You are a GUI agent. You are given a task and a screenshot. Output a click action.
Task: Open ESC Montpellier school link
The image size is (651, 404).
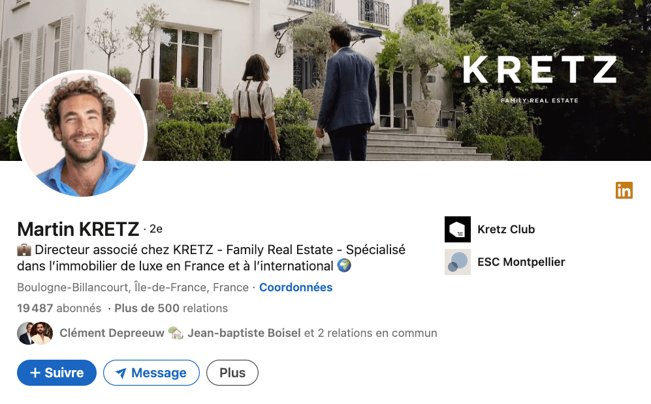521,262
